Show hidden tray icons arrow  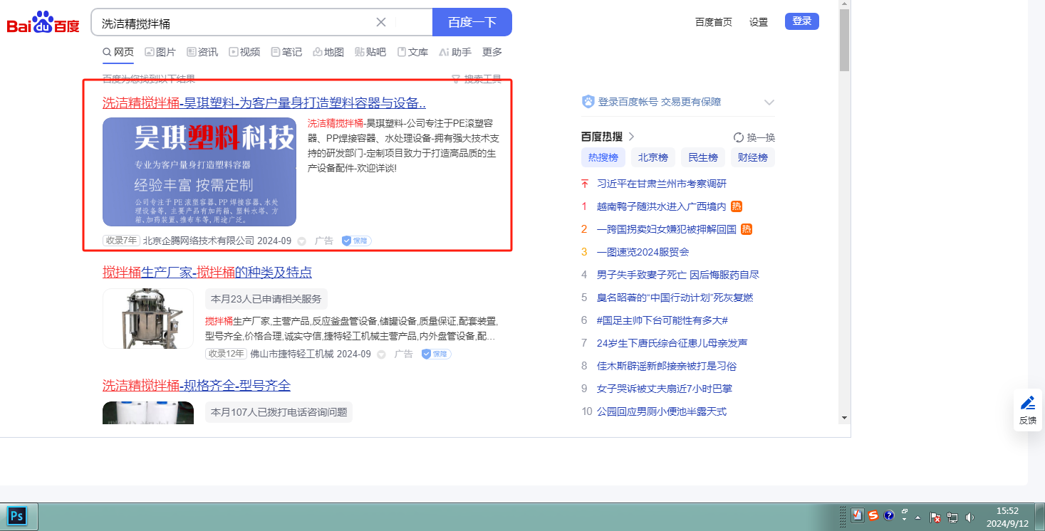click(x=917, y=517)
